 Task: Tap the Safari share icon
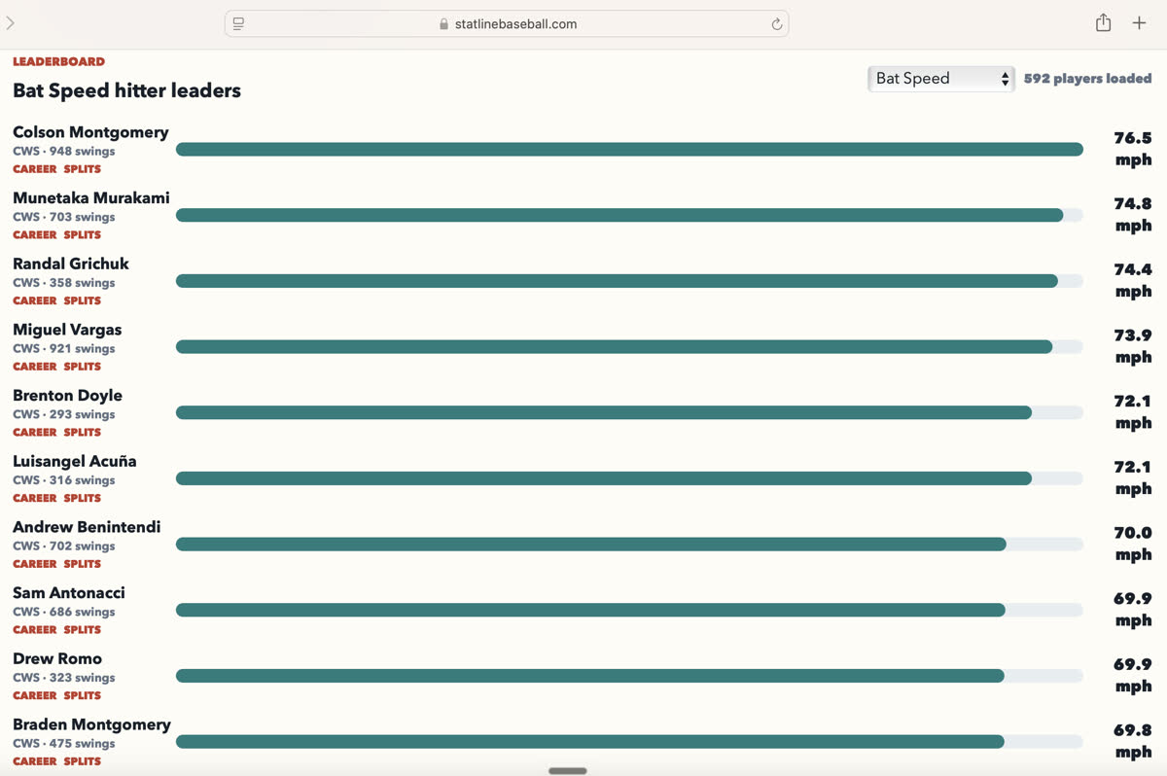(1103, 23)
